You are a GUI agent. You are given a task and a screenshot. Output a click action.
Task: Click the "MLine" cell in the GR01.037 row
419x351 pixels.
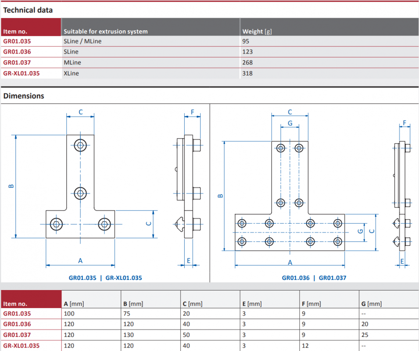[x=72, y=62]
